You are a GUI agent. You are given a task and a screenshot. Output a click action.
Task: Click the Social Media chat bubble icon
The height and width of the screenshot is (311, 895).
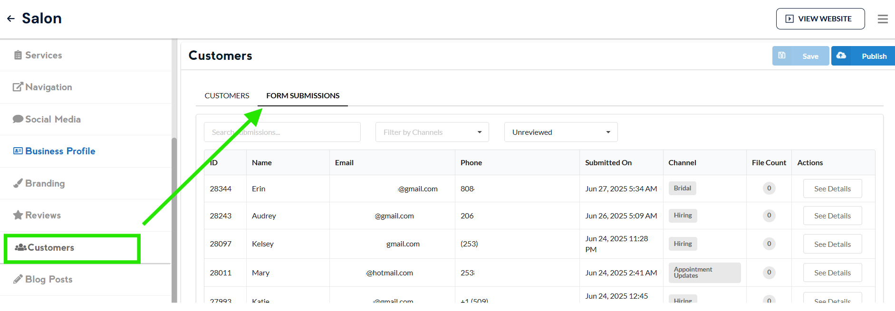(x=18, y=119)
